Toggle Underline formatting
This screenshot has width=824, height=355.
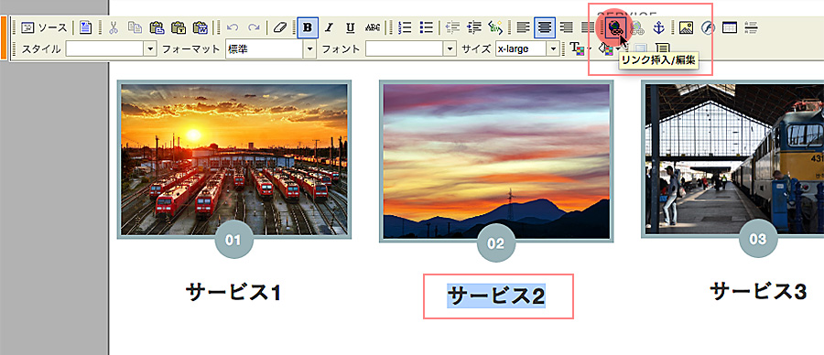pos(351,27)
